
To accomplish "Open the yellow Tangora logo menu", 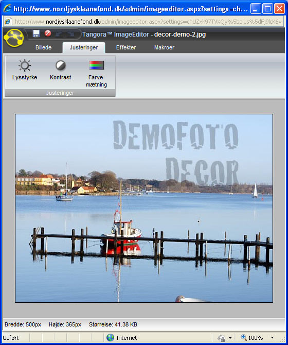I will pyautogui.click(x=13, y=38).
